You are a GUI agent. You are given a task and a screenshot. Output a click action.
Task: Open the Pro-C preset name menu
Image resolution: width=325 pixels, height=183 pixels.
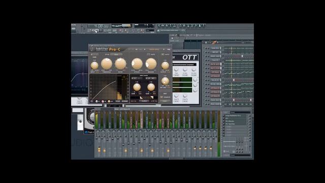(154, 50)
